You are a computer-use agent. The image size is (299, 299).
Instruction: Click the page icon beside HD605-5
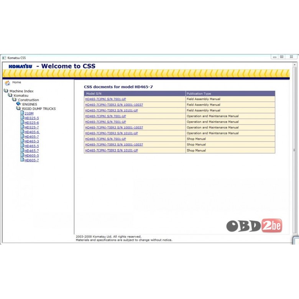click(22, 155)
